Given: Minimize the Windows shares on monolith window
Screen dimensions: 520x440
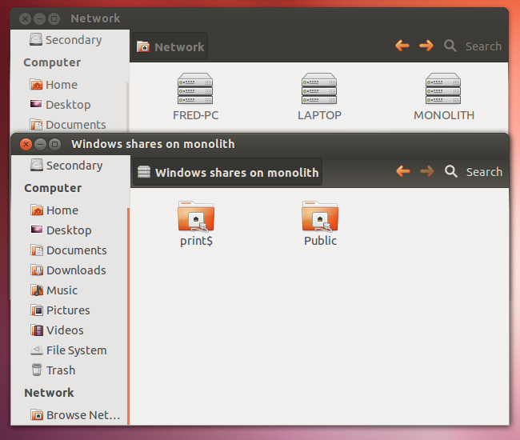Looking at the screenshot, I should [x=41, y=144].
